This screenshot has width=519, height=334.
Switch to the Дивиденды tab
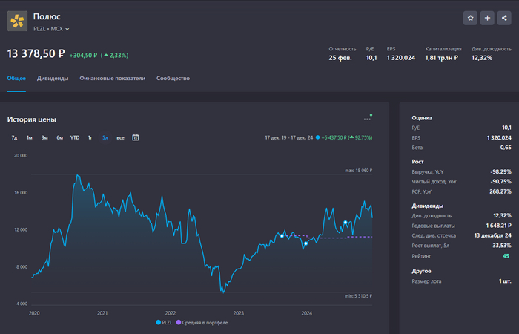coord(53,78)
